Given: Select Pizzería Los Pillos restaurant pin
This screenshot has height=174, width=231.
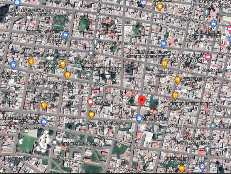Looking at the screenshot, I should click(x=178, y=80).
